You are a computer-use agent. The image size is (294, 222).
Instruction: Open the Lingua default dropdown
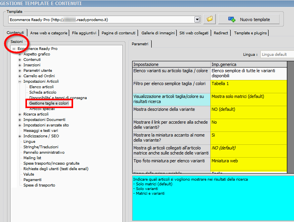(277, 55)
